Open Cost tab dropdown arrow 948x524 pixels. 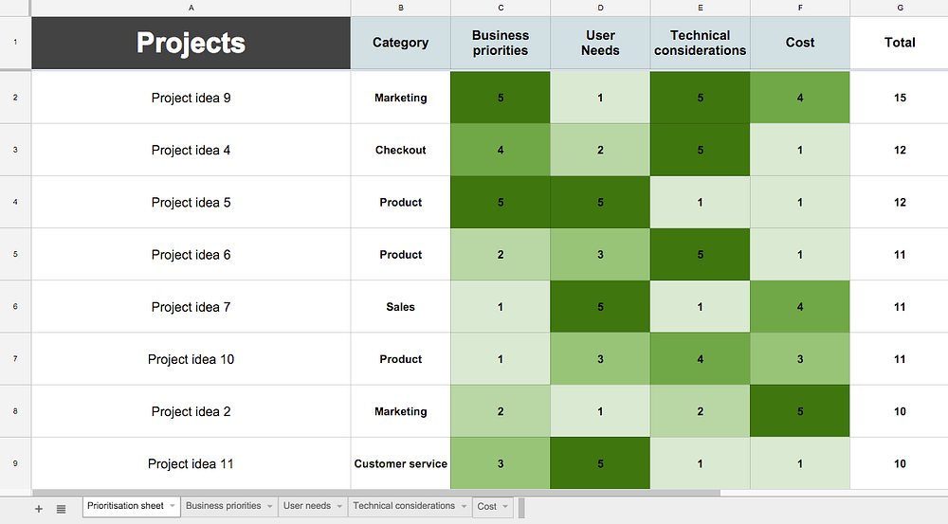[x=505, y=506]
